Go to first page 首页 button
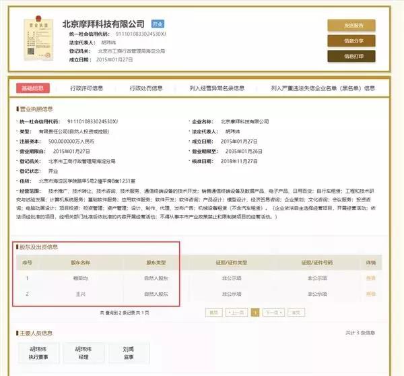 pyautogui.click(x=214, y=313)
